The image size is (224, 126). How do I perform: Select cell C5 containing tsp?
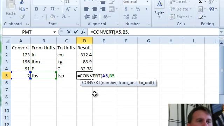[66, 76]
